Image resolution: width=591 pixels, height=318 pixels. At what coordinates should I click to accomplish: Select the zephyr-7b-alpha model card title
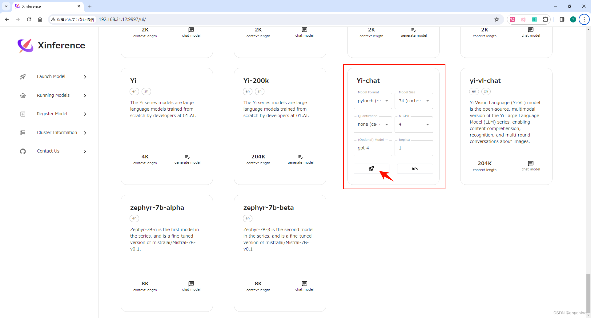click(x=157, y=207)
